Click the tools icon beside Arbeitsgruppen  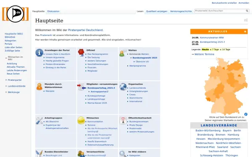tap(39, 121)
